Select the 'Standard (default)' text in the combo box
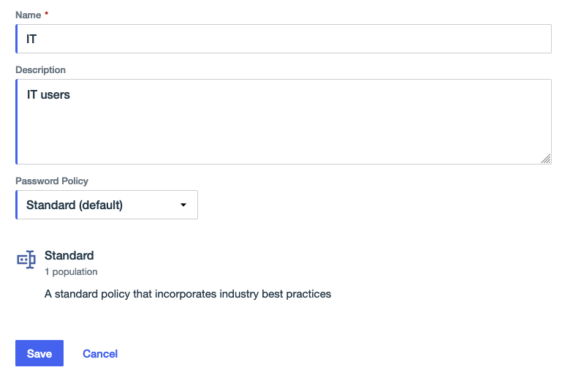The image size is (562, 389). pyautogui.click(x=75, y=205)
